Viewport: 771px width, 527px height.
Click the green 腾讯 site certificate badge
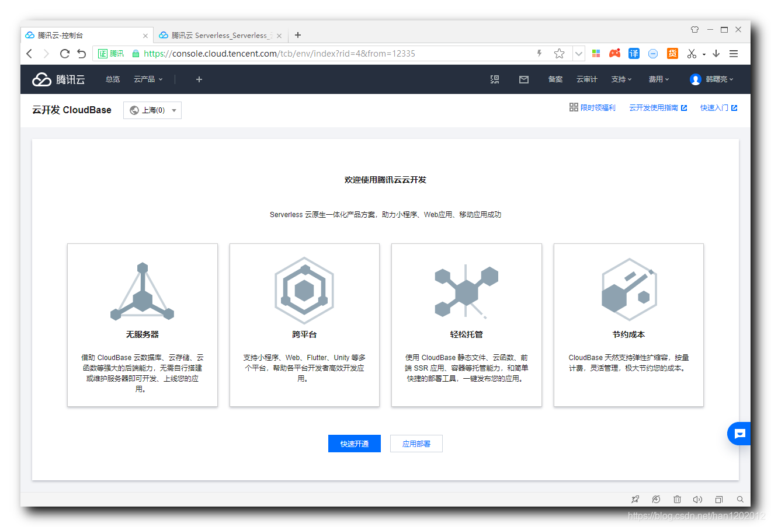tap(111, 54)
